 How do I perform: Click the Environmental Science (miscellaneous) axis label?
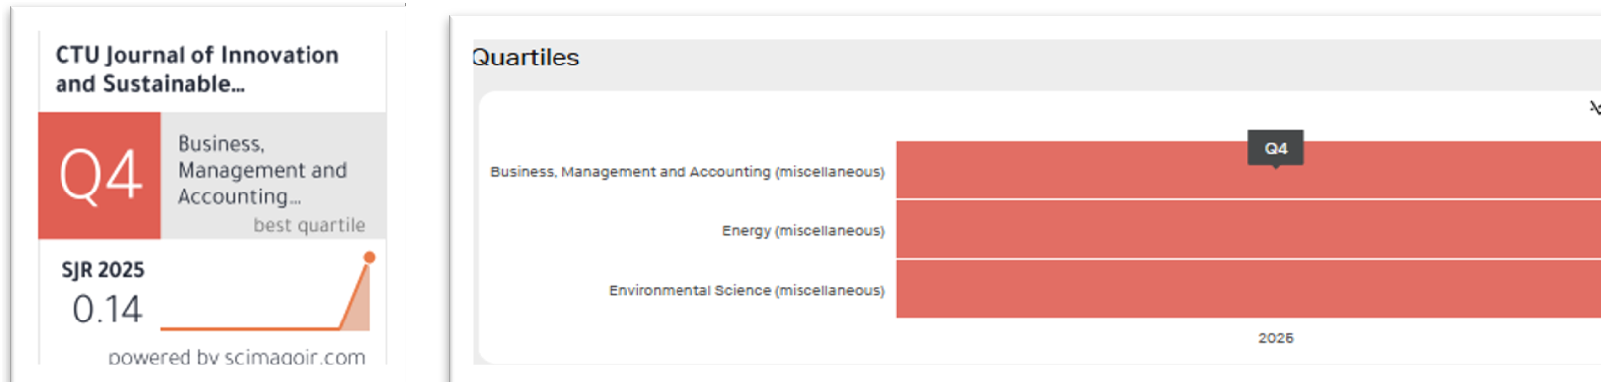(x=747, y=291)
